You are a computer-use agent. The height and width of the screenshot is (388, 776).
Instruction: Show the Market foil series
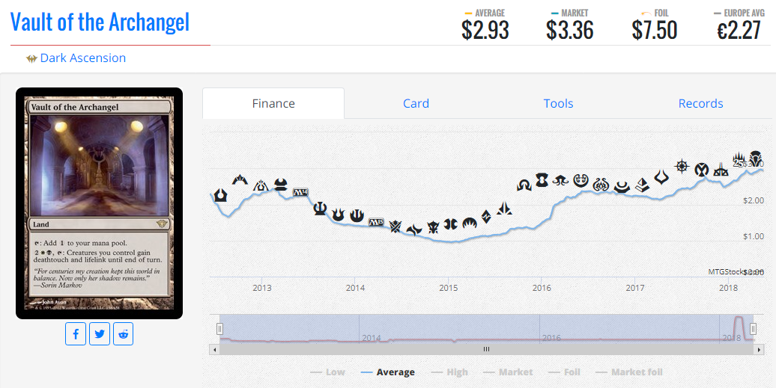tap(629, 372)
